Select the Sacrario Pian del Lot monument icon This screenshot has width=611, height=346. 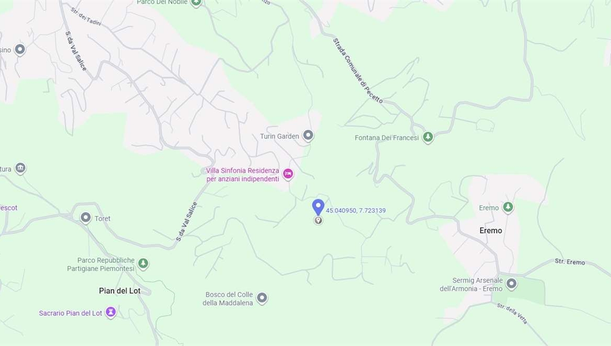(x=111, y=312)
